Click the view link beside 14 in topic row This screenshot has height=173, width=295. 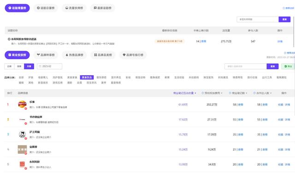click(204, 42)
